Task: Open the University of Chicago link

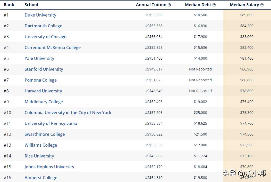Action: [46, 37]
